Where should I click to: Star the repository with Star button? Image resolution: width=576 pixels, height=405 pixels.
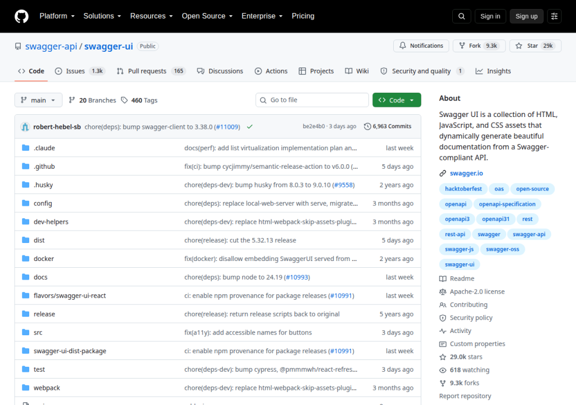pos(535,46)
